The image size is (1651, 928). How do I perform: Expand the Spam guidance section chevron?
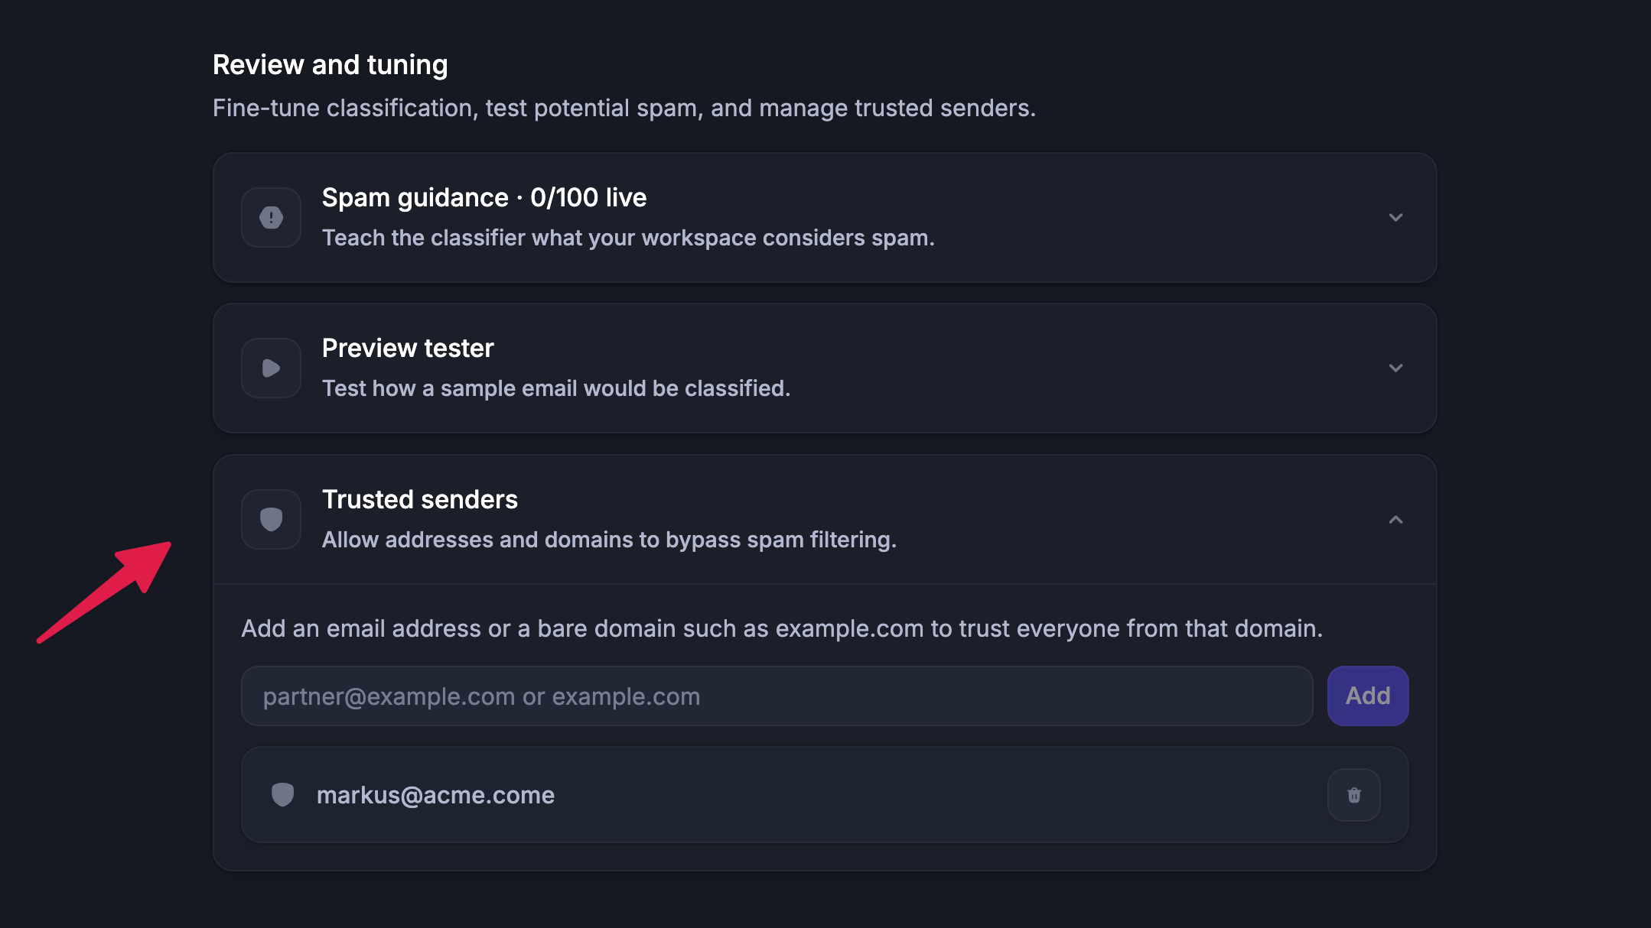click(1395, 218)
